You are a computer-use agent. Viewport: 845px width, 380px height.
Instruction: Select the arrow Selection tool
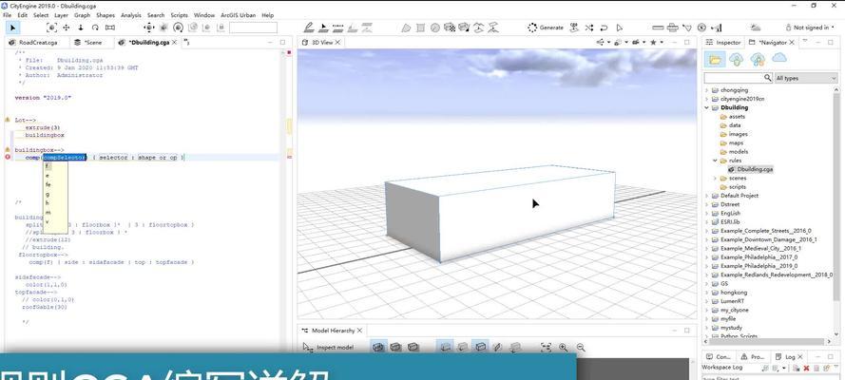pos(13,28)
